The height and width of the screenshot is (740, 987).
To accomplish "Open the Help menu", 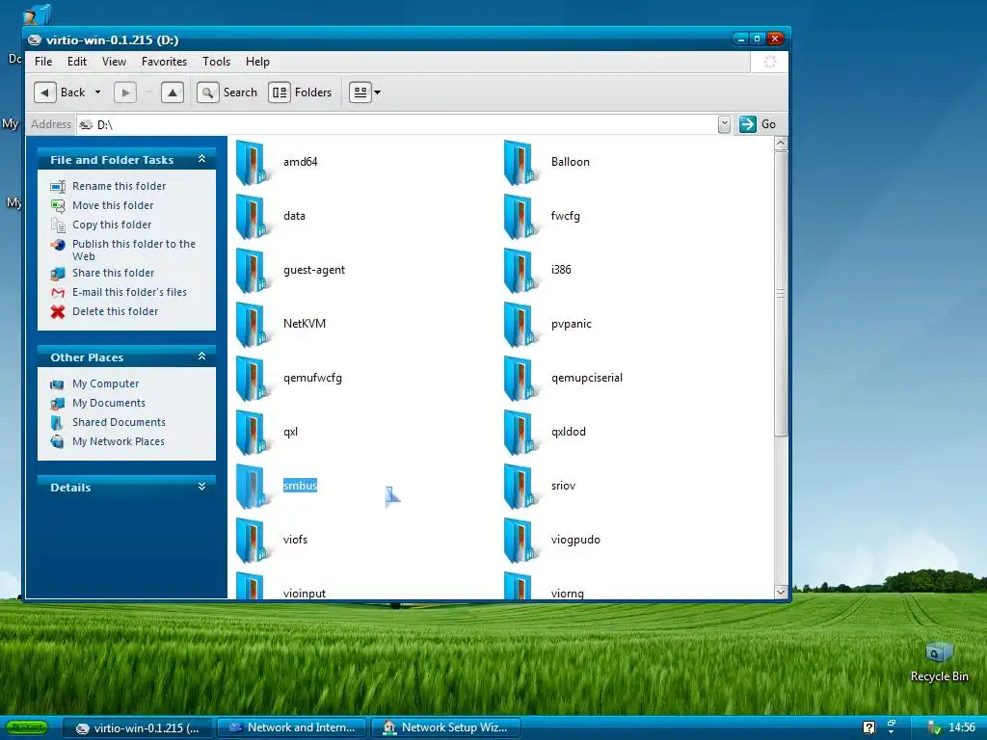I will click(x=257, y=62).
